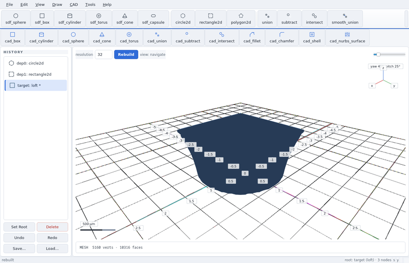409x263 pixels.
Task: Open the CAD menu
Action: (74, 5)
